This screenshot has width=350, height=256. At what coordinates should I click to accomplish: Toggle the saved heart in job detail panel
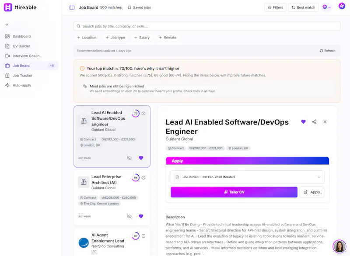point(303,121)
